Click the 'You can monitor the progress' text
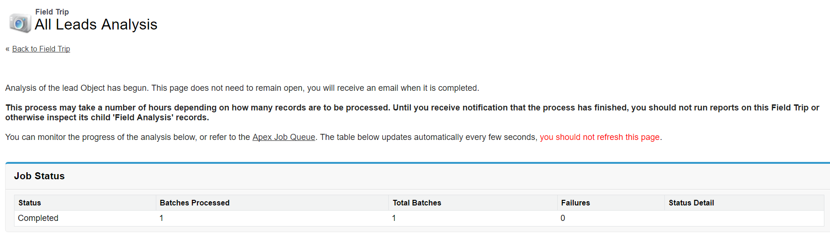The height and width of the screenshot is (234, 830). coord(126,137)
